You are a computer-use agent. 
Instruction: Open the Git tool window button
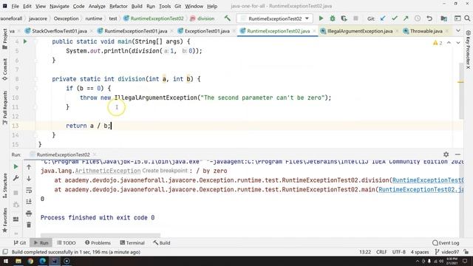[x=20, y=243]
